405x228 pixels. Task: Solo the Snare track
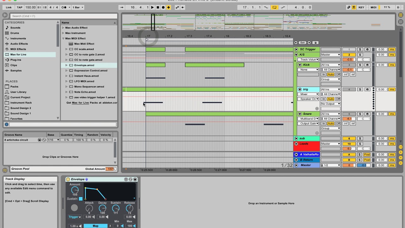360,114
